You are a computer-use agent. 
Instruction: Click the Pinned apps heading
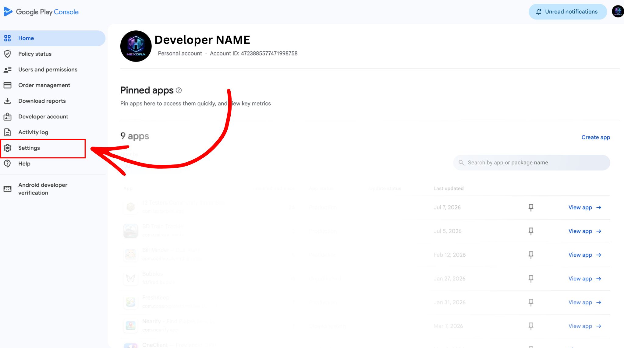(x=147, y=90)
